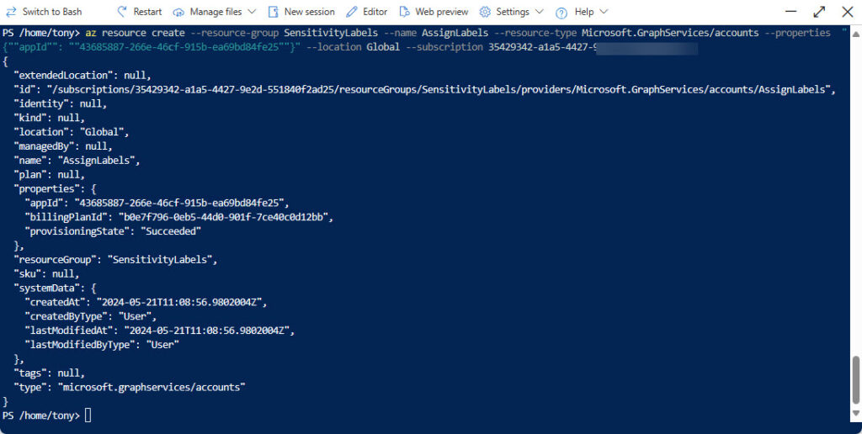The width and height of the screenshot is (862, 434).
Task: Open the Manage files menu
Action: point(215,12)
